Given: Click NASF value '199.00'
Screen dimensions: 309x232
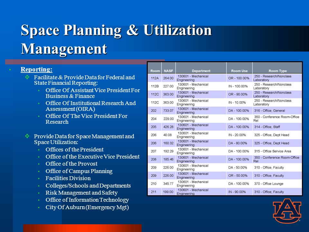Looking at the screenshot, I should coord(168,192).
